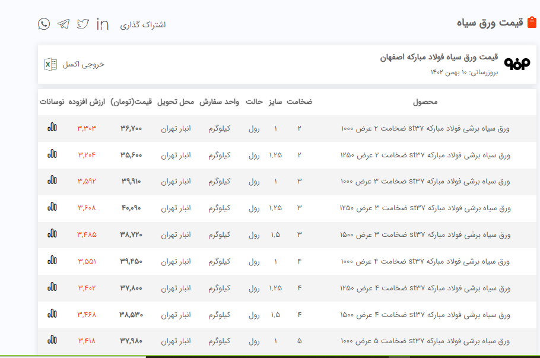The width and height of the screenshot is (540, 358).
Task: View fluctuation chart for thickness 4 width 1250
Action: coord(52,288)
